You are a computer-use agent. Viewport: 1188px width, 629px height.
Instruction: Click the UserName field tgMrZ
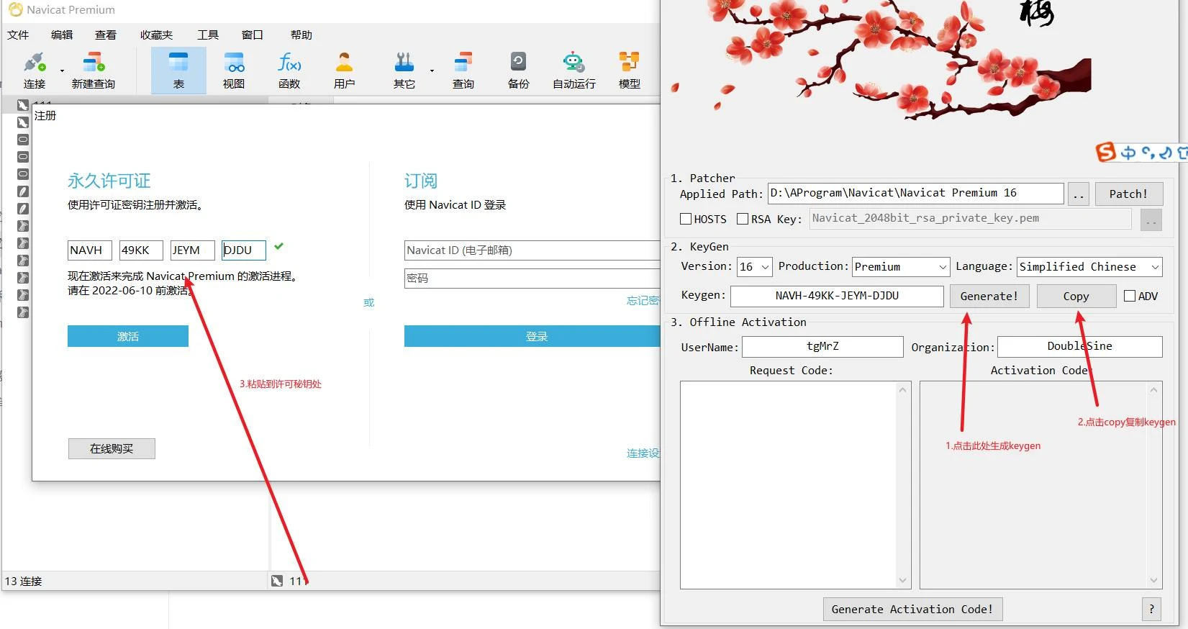click(822, 346)
